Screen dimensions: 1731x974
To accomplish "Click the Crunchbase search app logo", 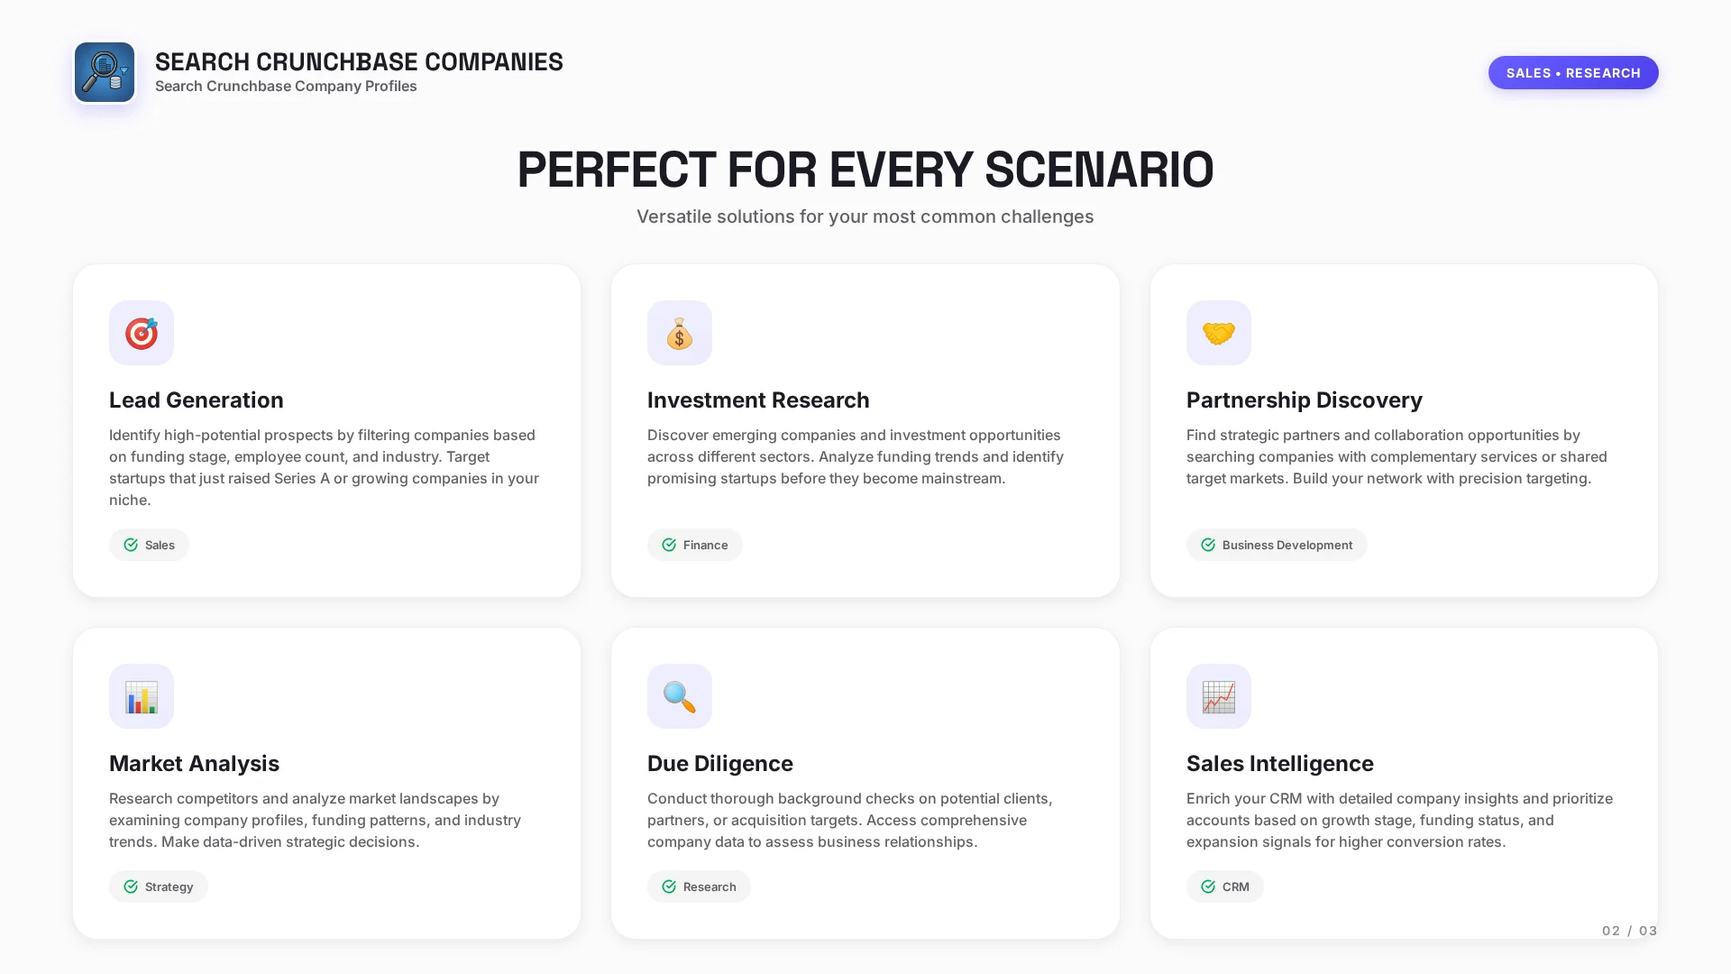I will tap(105, 72).
